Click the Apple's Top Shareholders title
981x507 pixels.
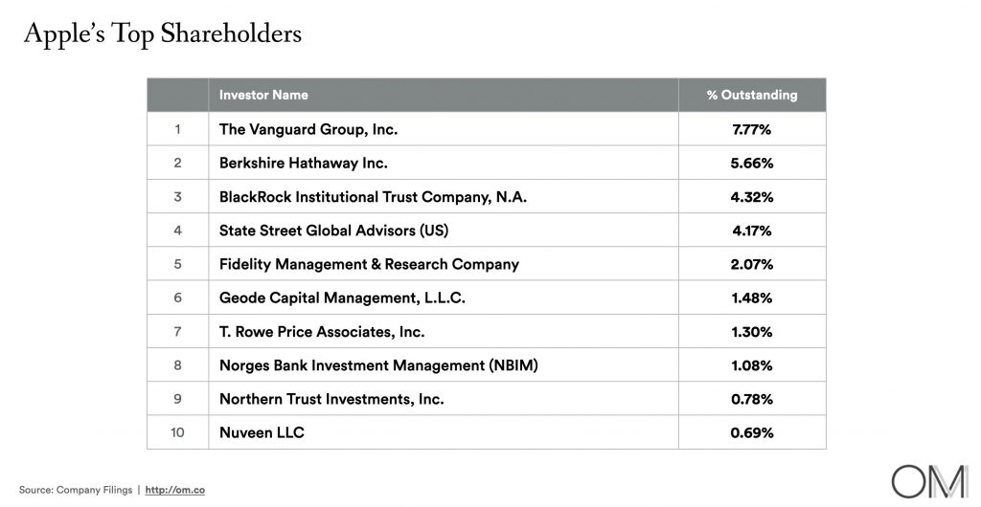click(162, 34)
